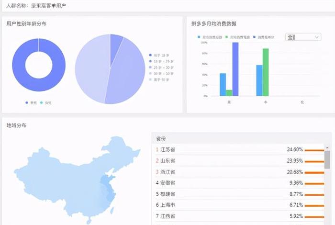Click the 低于 18 岁 legend dot

pos(150,55)
